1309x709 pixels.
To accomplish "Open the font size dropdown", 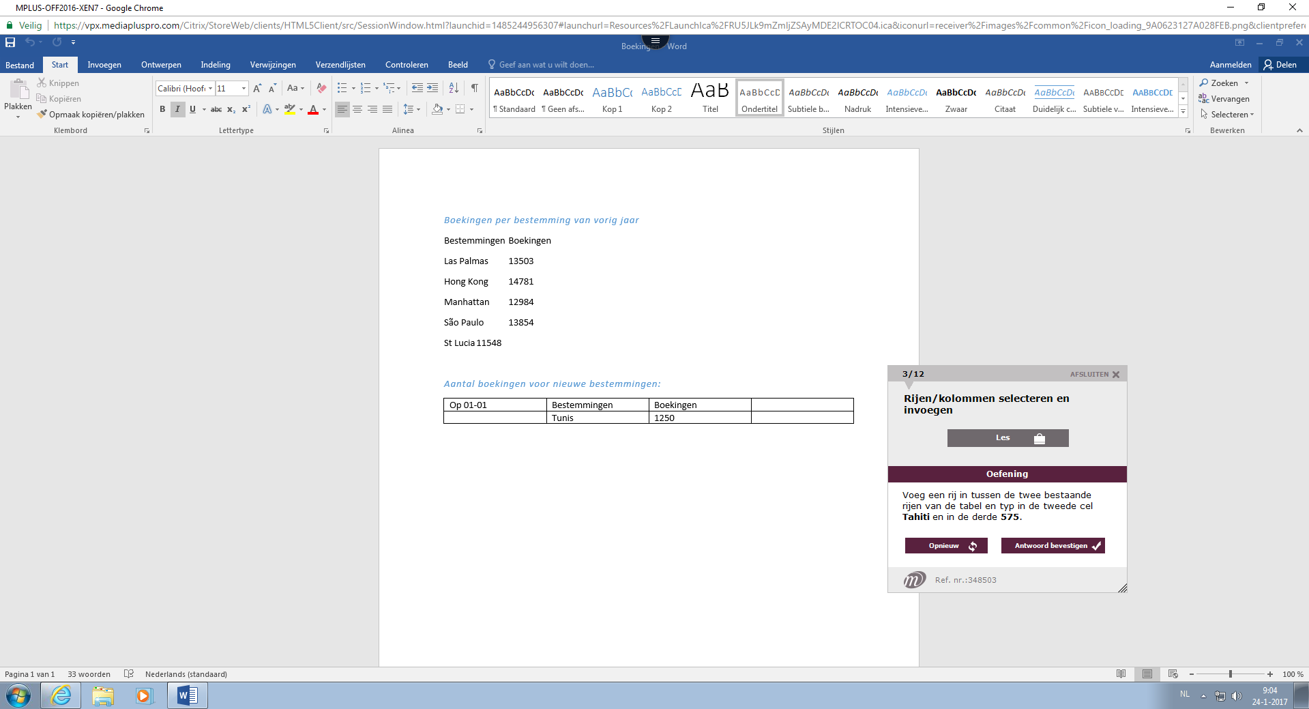I will pyautogui.click(x=242, y=88).
